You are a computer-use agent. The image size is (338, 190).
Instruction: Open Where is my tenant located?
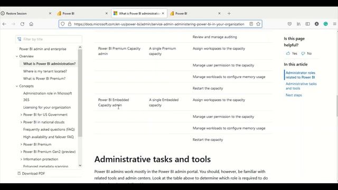tap(45, 71)
